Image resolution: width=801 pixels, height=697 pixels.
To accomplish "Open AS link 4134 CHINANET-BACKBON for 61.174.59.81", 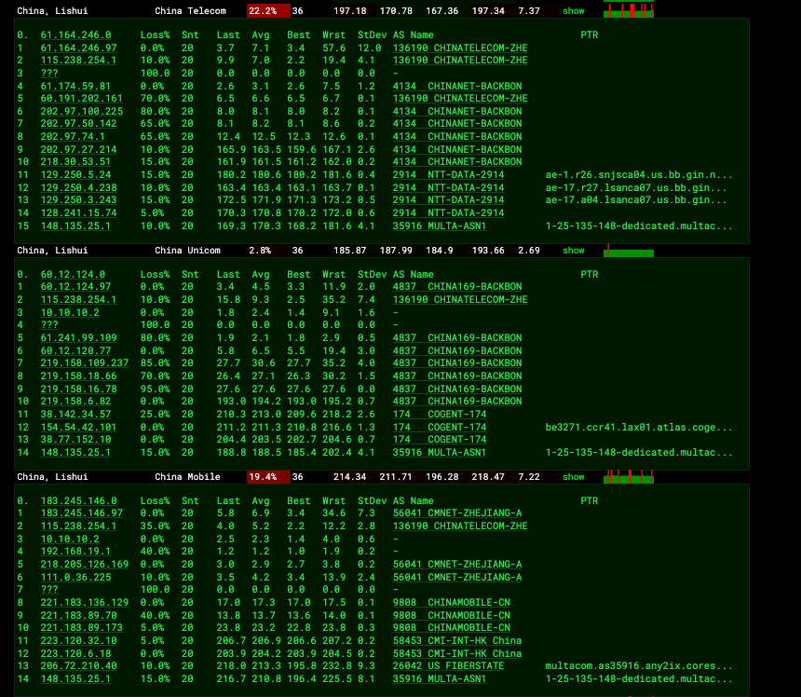I will click(457, 86).
